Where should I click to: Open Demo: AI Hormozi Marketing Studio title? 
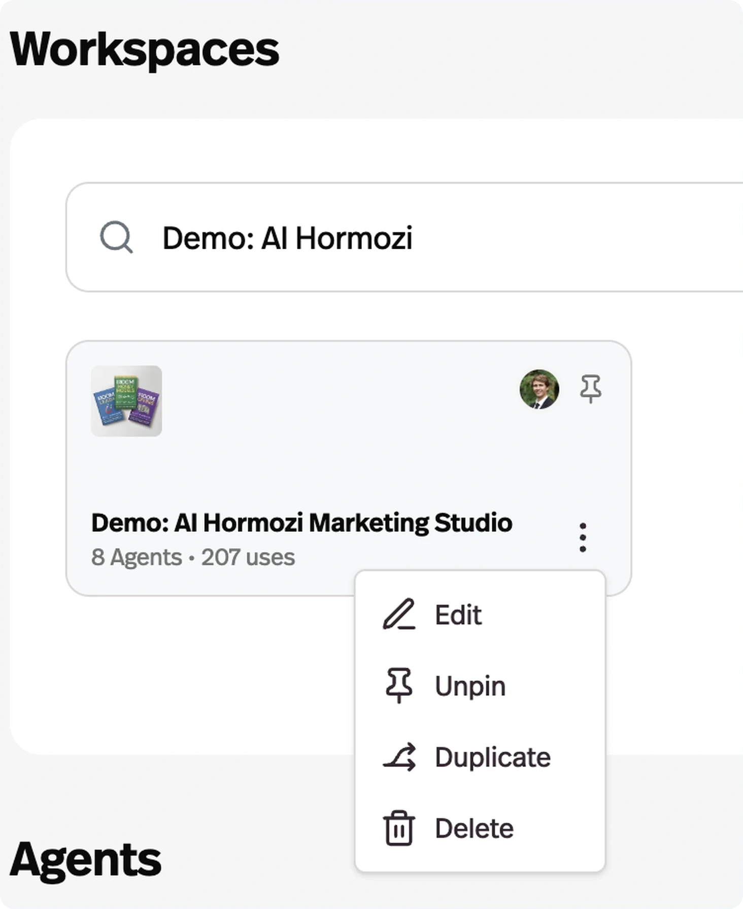coord(302,523)
